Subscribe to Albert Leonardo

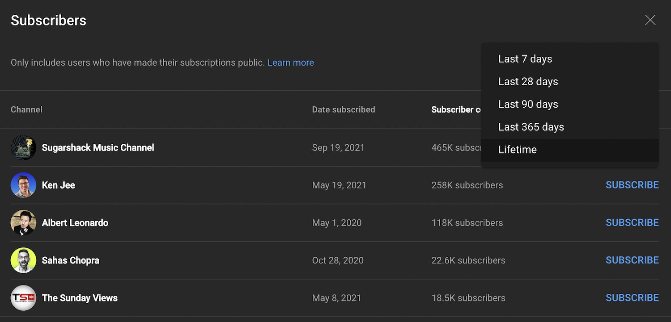632,222
